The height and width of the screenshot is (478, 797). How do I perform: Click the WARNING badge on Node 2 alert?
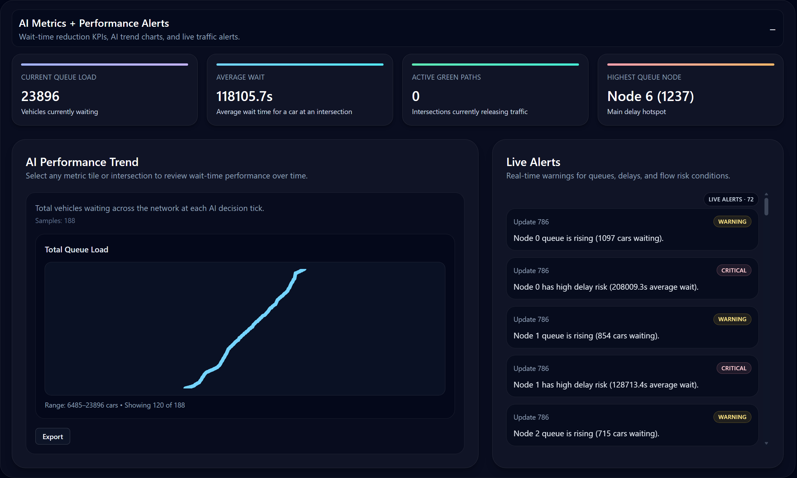coord(732,417)
